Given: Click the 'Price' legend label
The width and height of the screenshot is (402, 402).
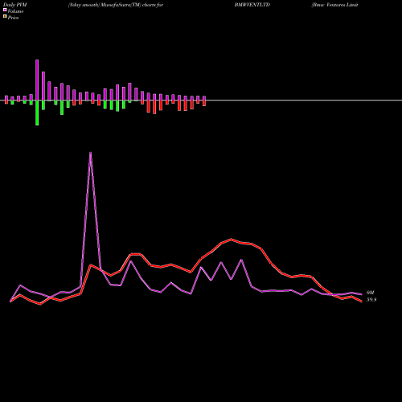Looking at the screenshot, I should coord(13,18).
